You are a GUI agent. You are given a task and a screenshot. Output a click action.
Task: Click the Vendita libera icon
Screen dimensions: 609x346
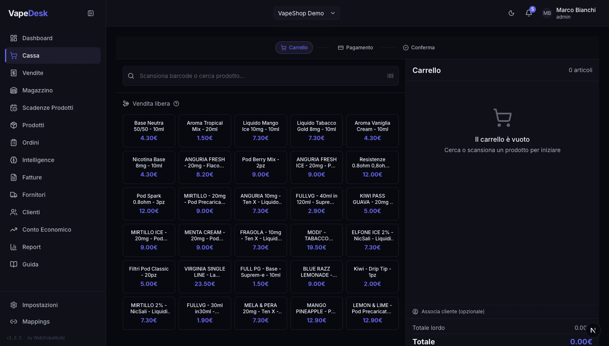coord(126,104)
